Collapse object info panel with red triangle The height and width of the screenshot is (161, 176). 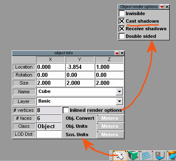click(x=117, y=53)
